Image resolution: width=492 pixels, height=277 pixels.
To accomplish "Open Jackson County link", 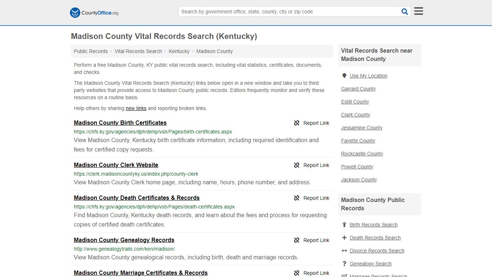I will point(359,180).
